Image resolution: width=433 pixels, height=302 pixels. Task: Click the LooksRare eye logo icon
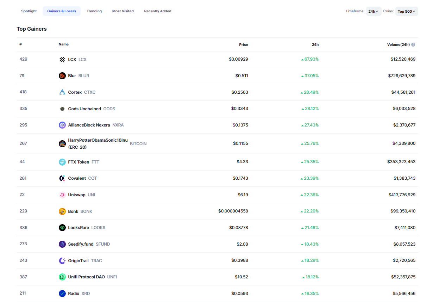62,228
